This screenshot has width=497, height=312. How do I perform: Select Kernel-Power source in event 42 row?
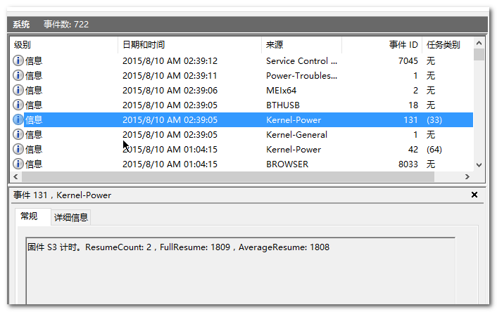[294, 150]
